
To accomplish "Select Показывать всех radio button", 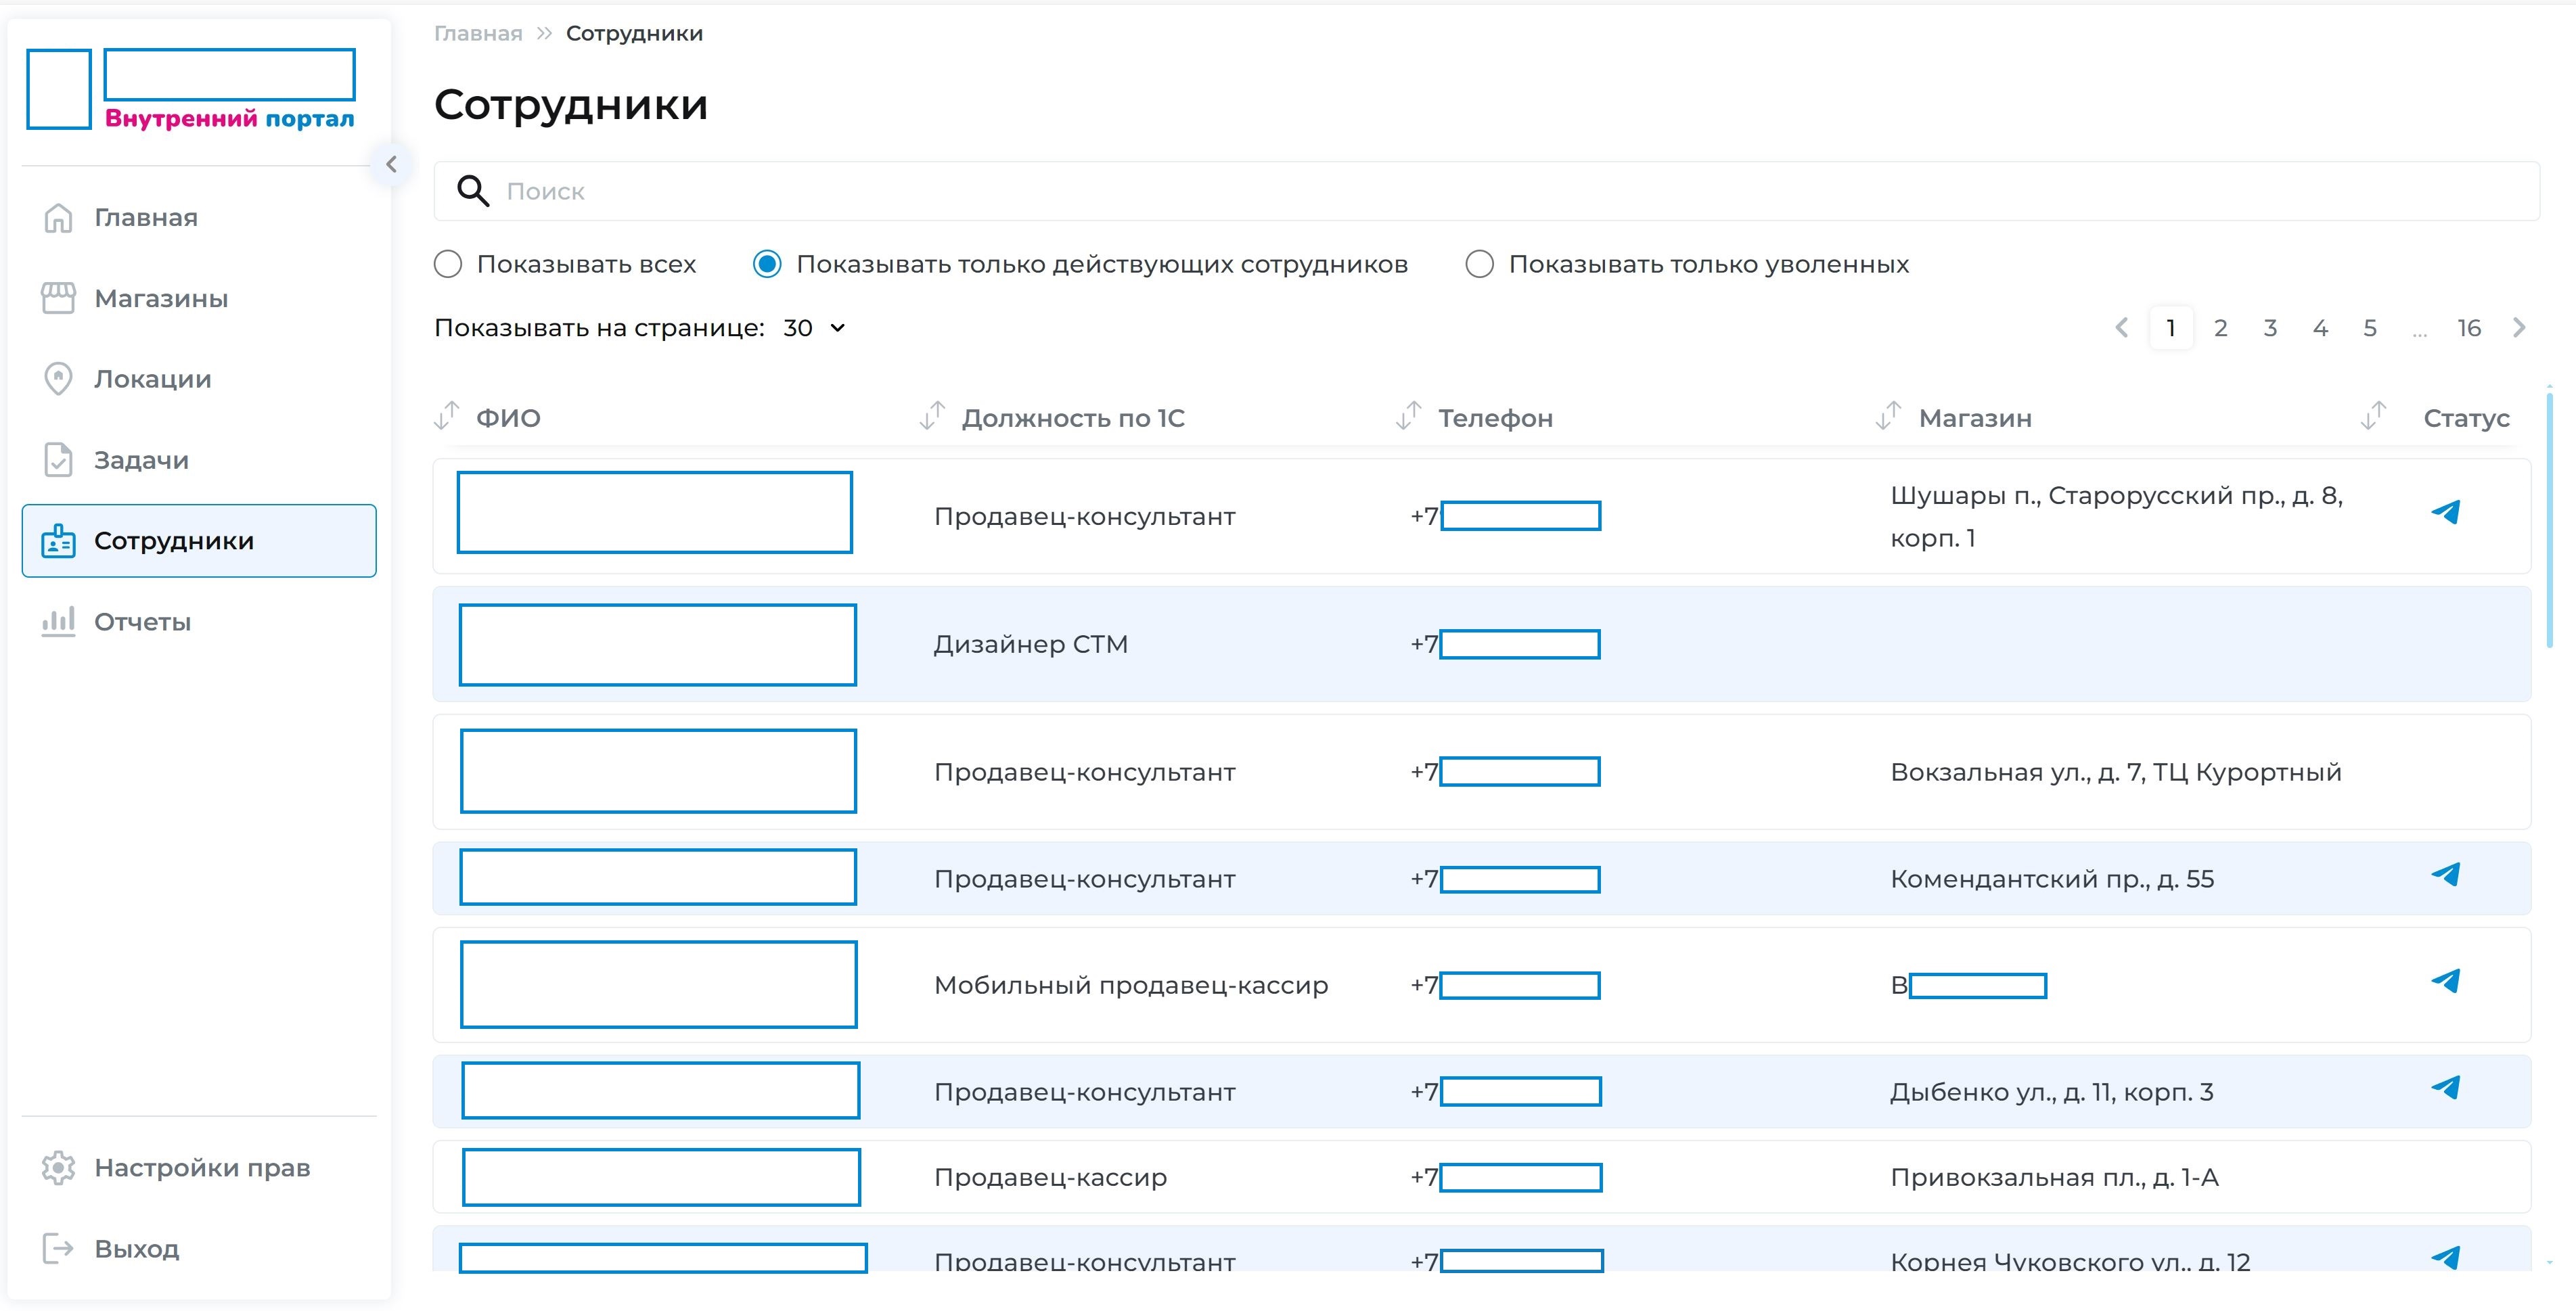I will point(448,264).
